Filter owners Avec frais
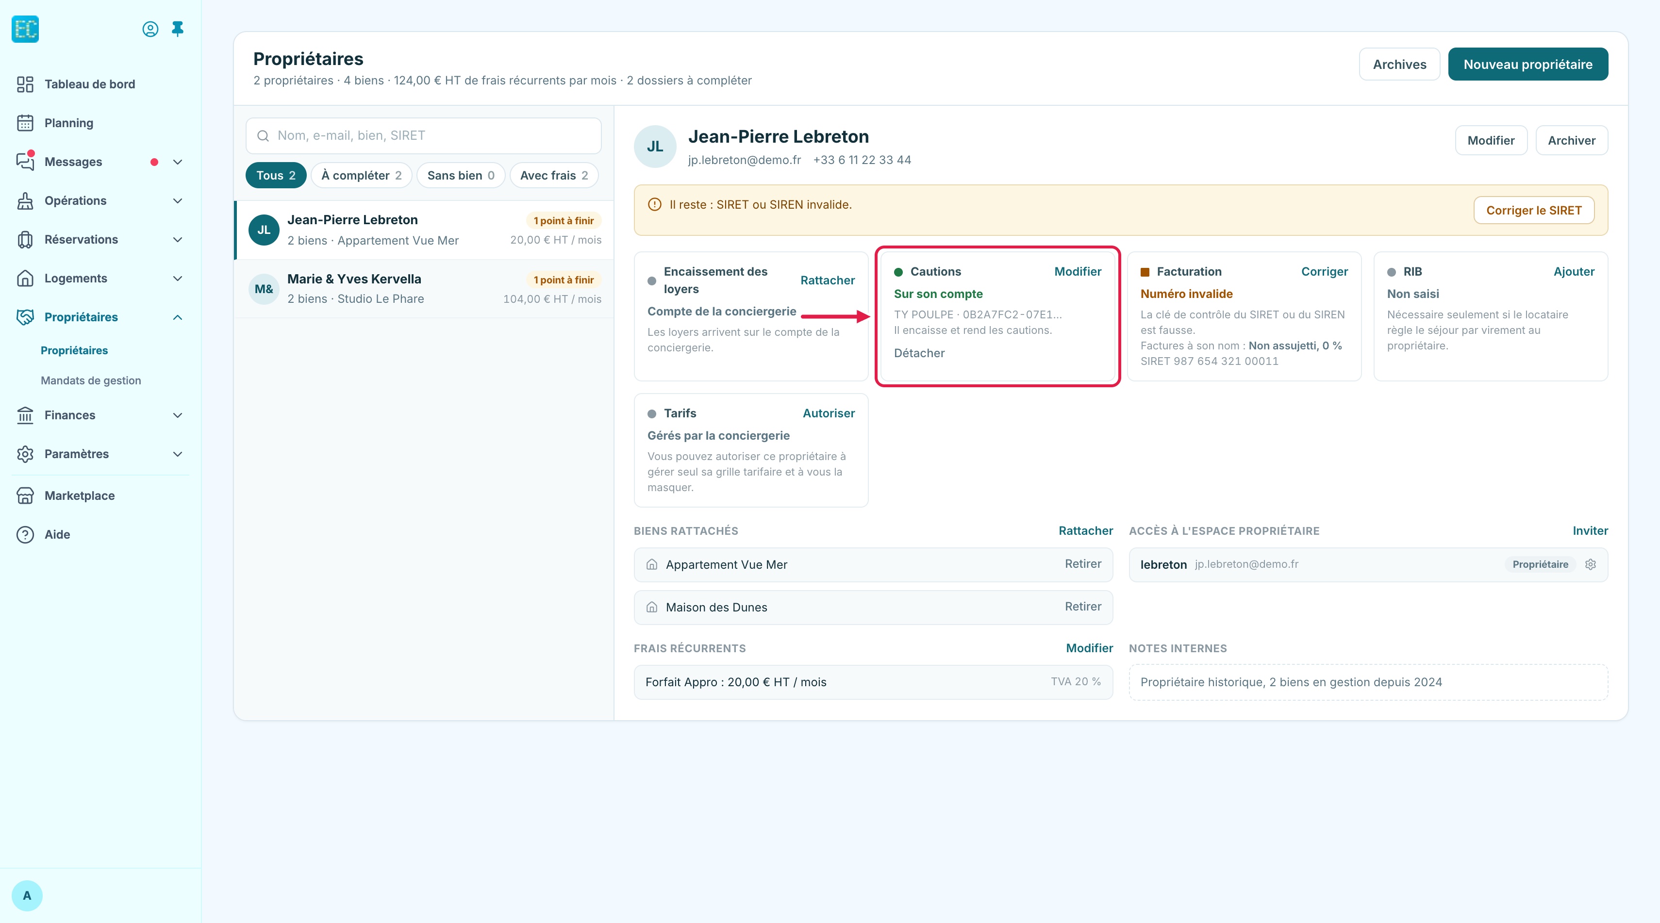The height and width of the screenshot is (923, 1660). point(553,175)
